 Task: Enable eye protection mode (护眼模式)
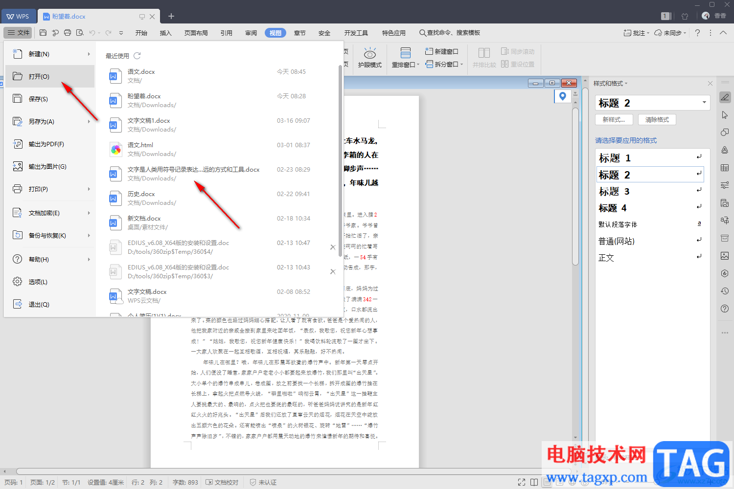pos(369,58)
